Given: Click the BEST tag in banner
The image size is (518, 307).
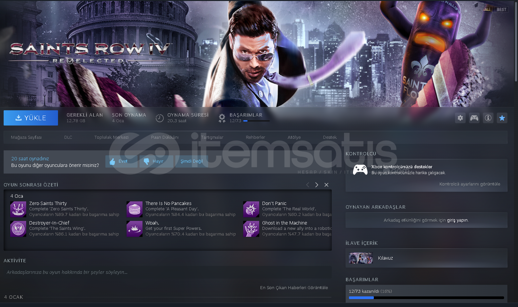Looking at the screenshot, I should (x=501, y=10).
